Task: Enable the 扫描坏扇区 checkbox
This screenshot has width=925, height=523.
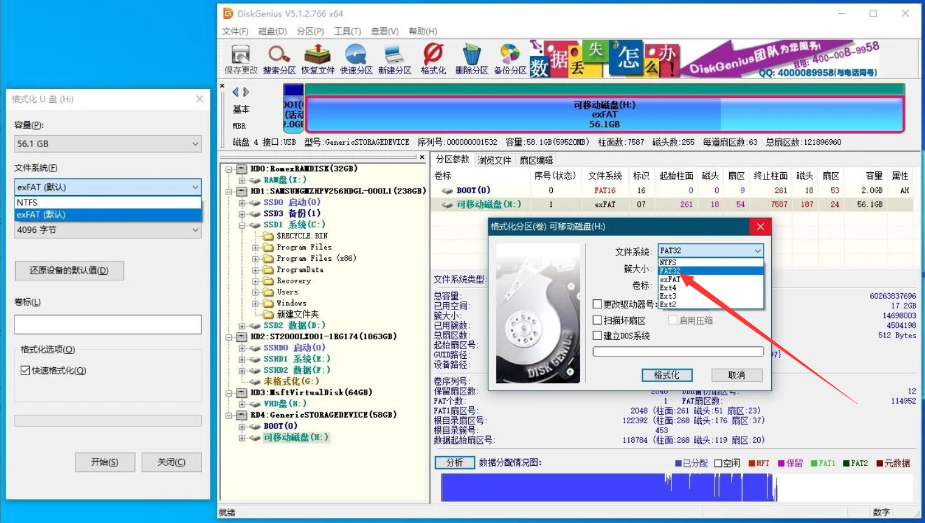Action: pyautogui.click(x=598, y=320)
